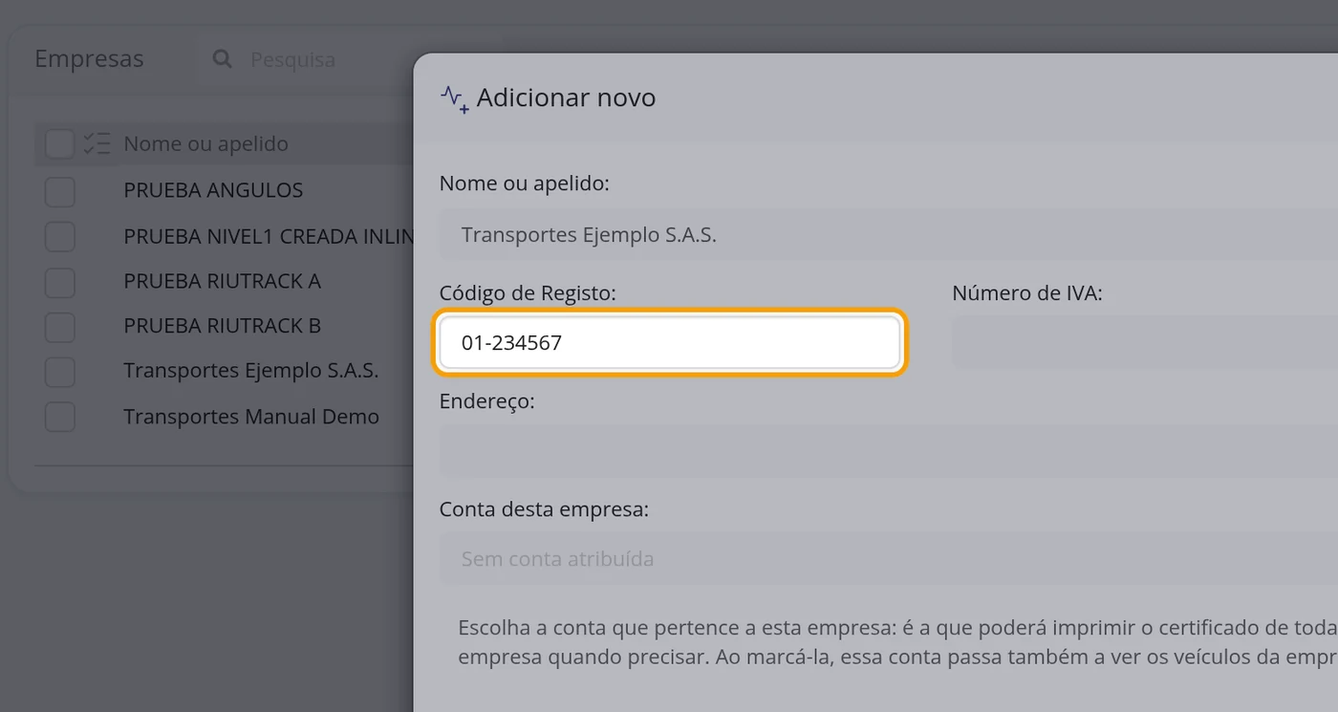This screenshot has height=712, width=1338.
Task: Click the Adicionar novo dialog title
Action: pyautogui.click(x=566, y=97)
